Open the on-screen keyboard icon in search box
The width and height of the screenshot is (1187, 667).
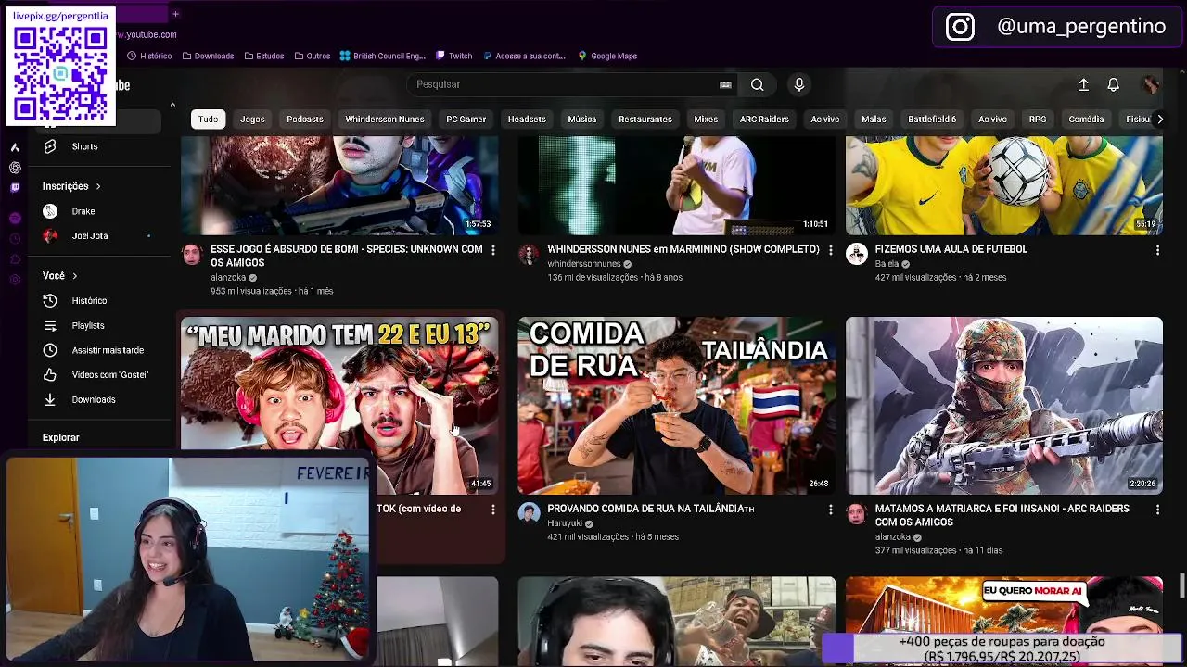pyautogui.click(x=725, y=84)
